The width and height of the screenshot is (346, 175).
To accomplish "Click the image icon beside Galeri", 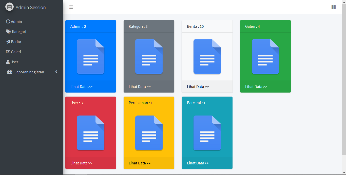I will point(8,52).
